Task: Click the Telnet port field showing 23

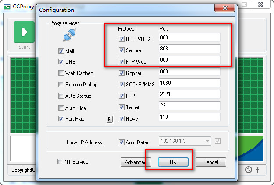Action: pos(189,106)
